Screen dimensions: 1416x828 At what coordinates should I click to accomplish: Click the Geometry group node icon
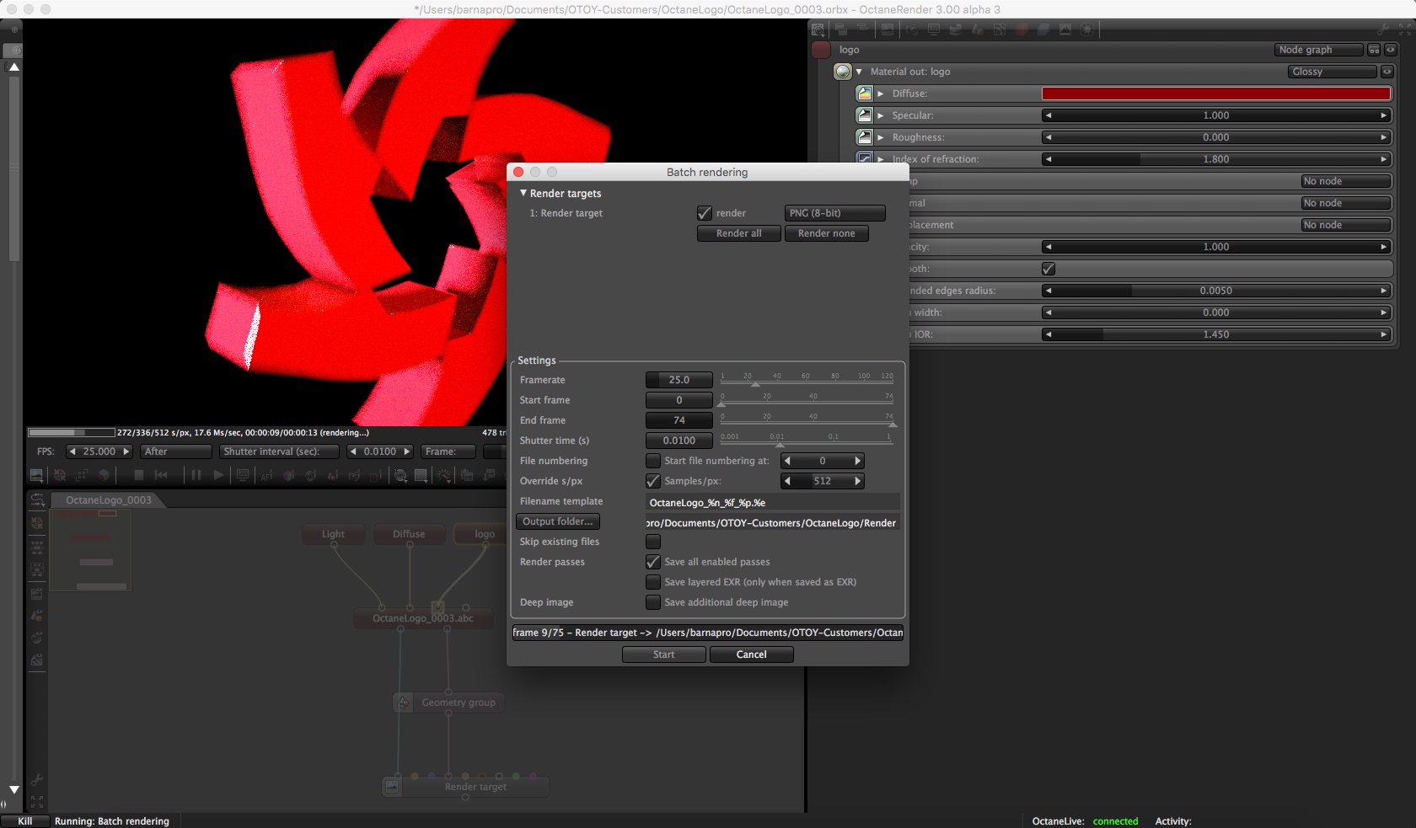403,702
